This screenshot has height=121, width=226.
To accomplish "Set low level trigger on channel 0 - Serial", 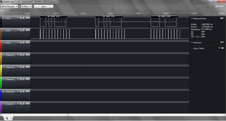I will tap(28, 18).
